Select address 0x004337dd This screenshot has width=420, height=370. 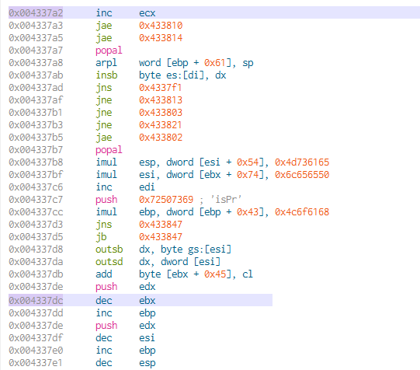tap(36, 313)
